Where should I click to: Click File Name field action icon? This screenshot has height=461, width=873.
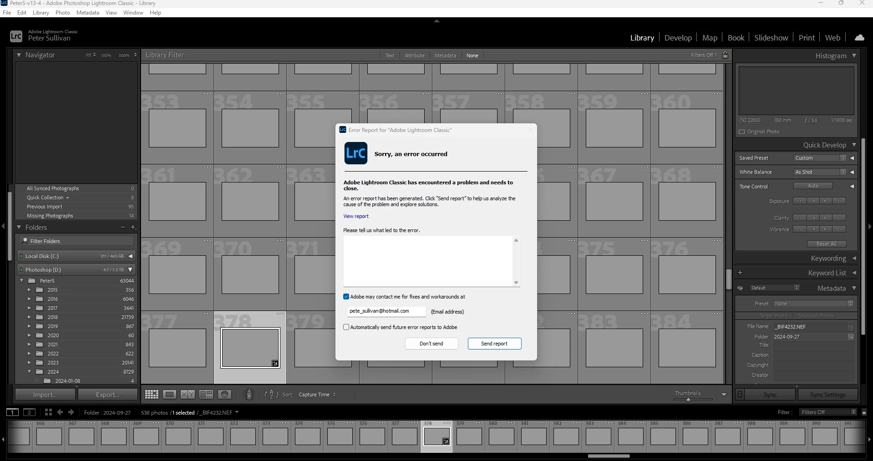click(x=851, y=327)
